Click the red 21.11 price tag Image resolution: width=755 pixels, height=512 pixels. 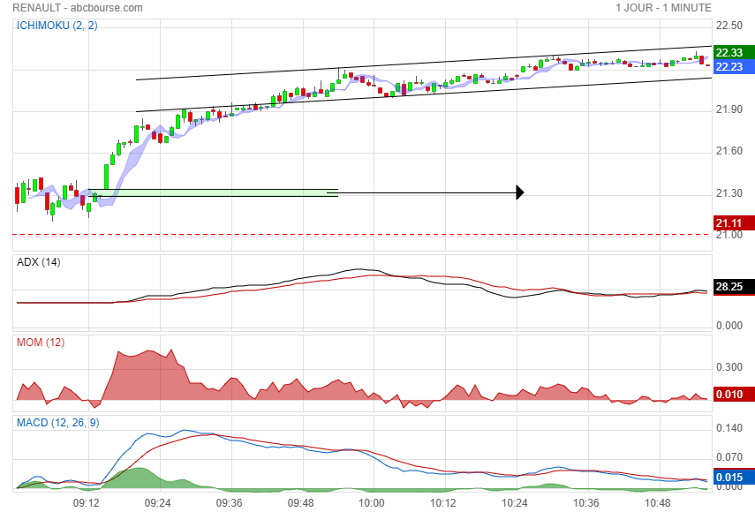733,222
